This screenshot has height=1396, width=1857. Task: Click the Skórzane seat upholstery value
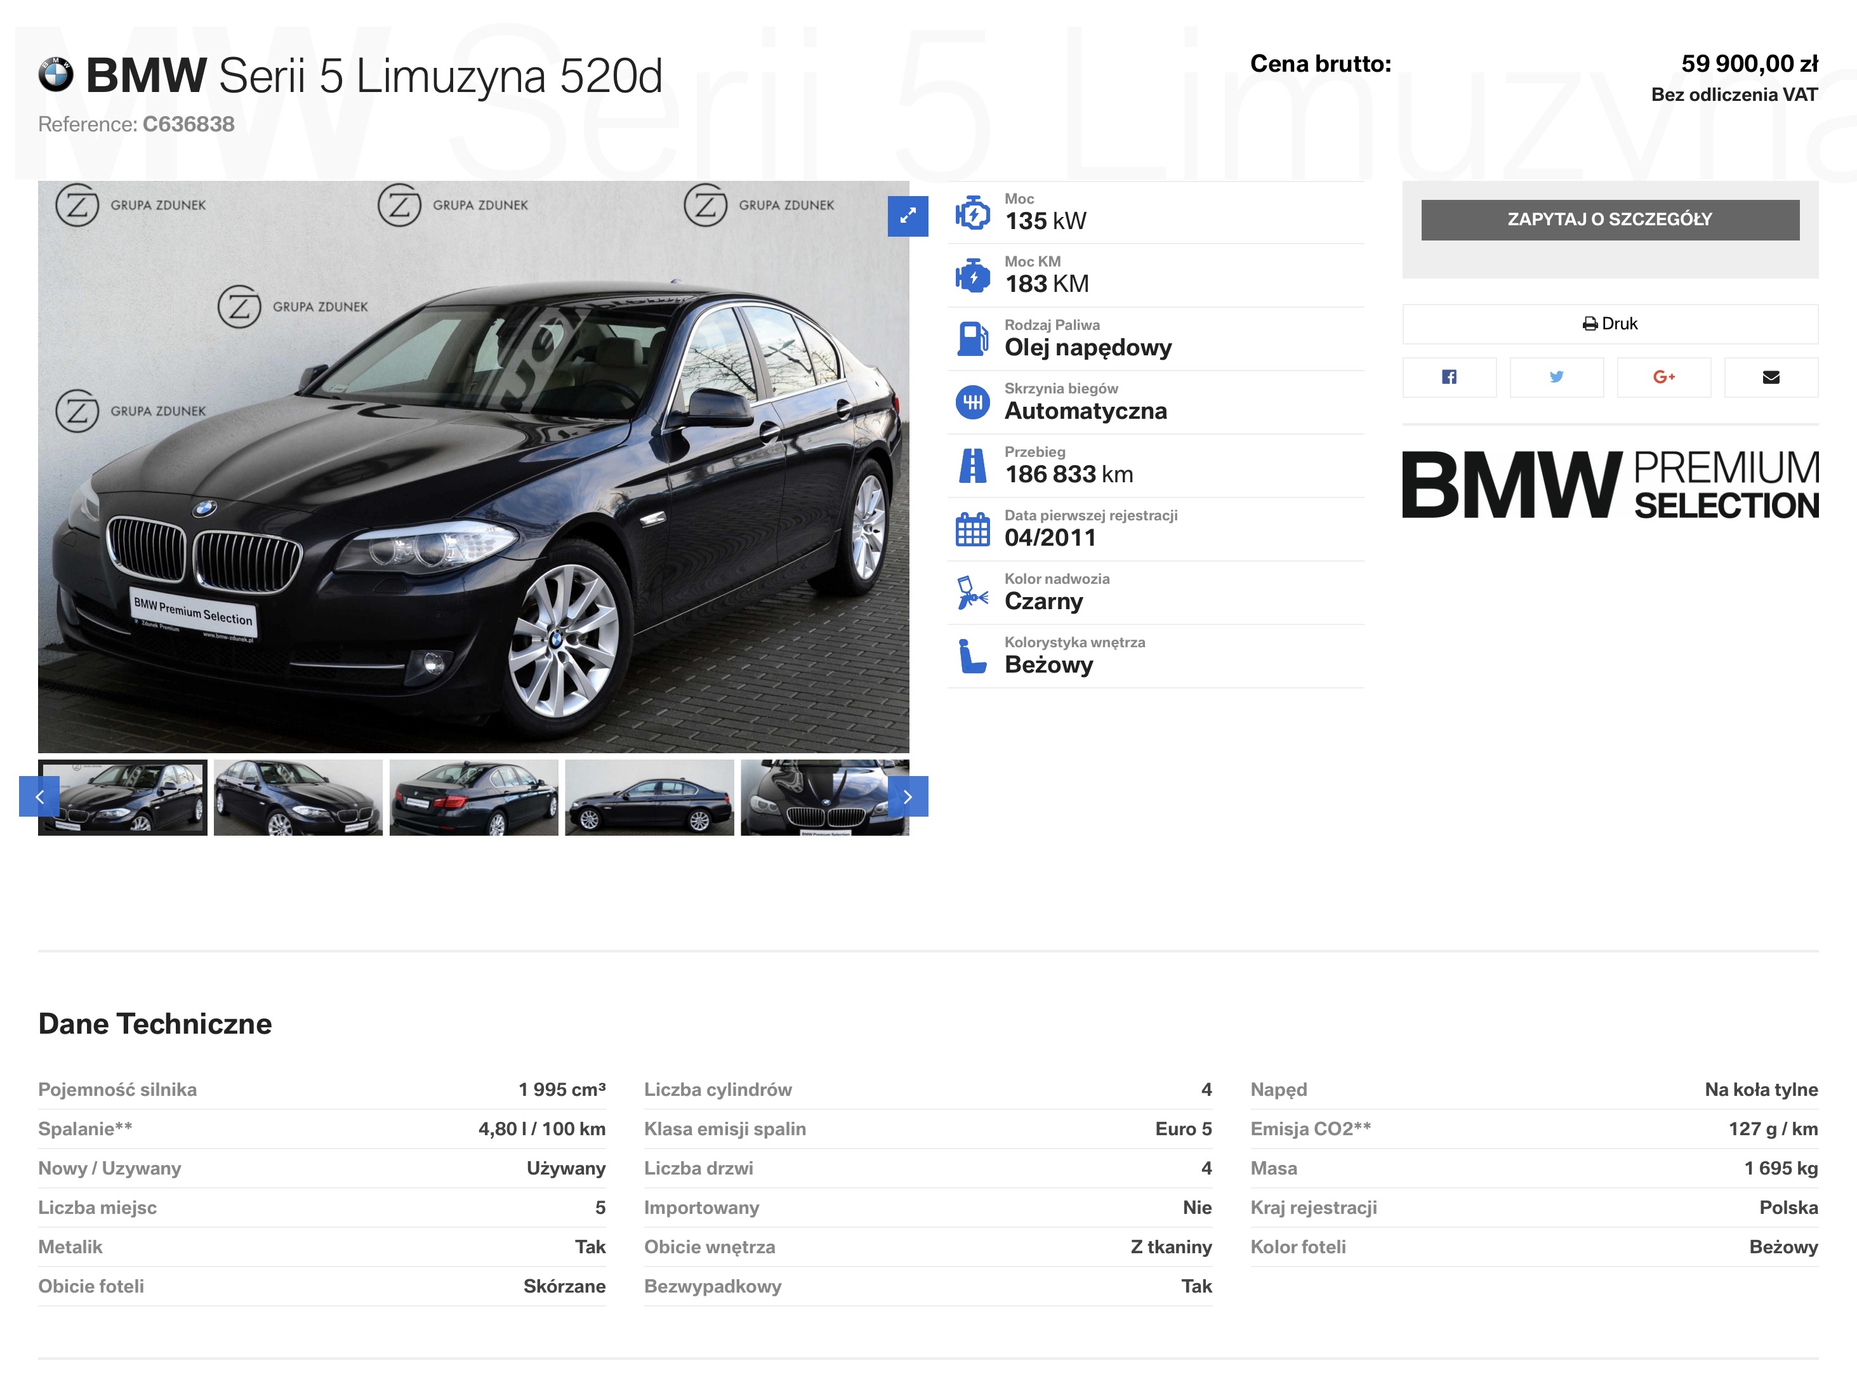(564, 1287)
